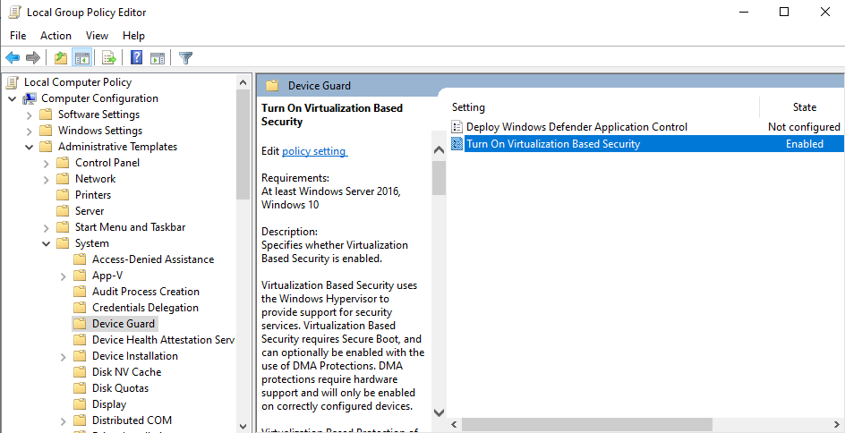The width and height of the screenshot is (845, 433).
Task: Click the description pane scroll up arrow
Action: point(439,151)
